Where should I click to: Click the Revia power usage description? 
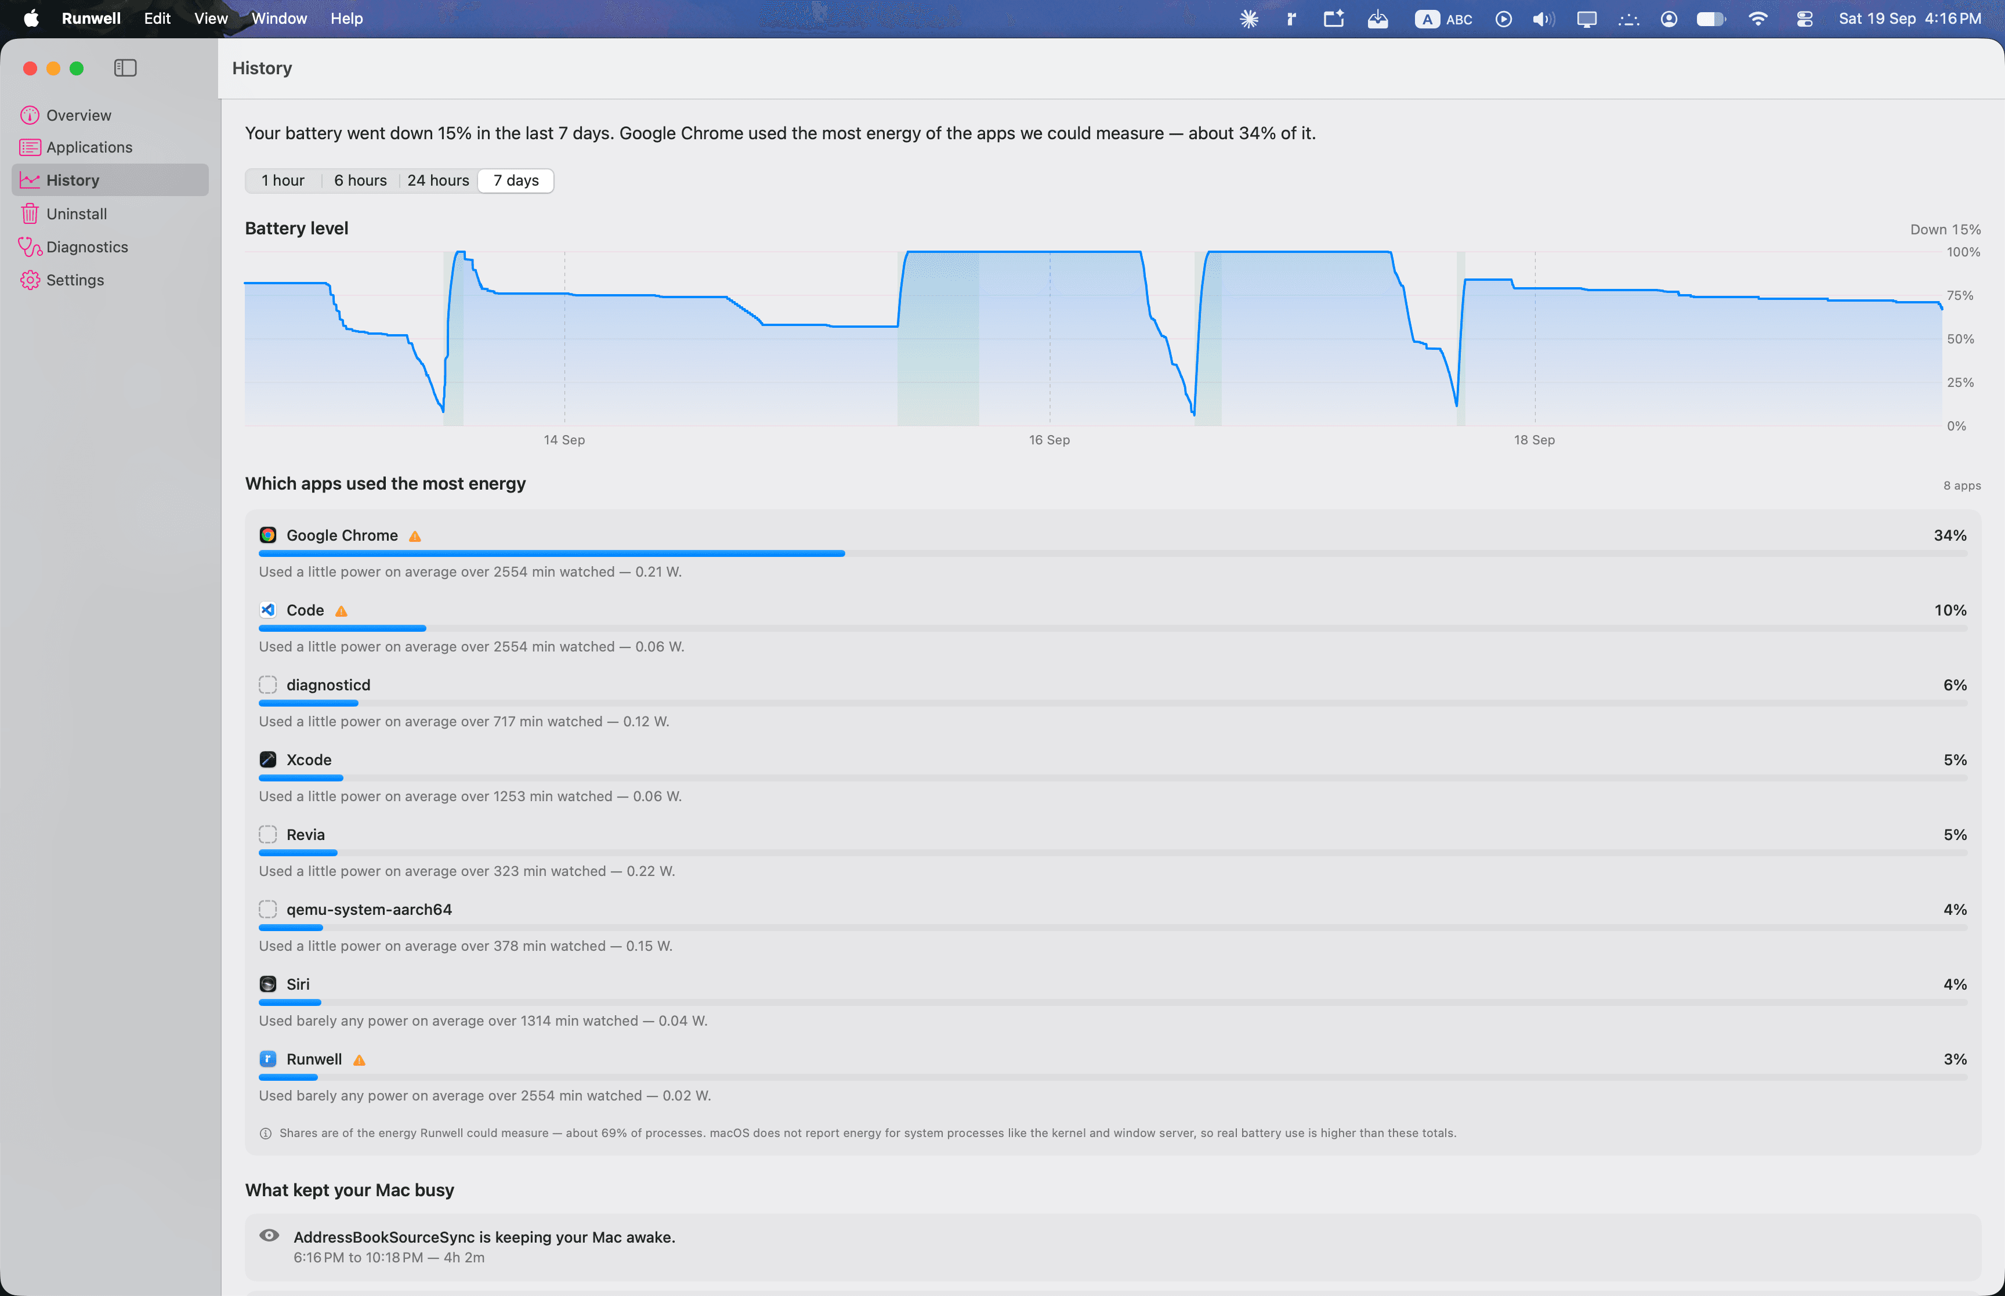(x=467, y=871)
